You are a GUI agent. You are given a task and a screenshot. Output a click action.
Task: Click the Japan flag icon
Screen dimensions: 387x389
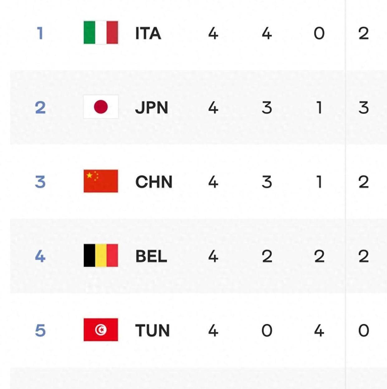pyautogui.click(x=101, y=107)
